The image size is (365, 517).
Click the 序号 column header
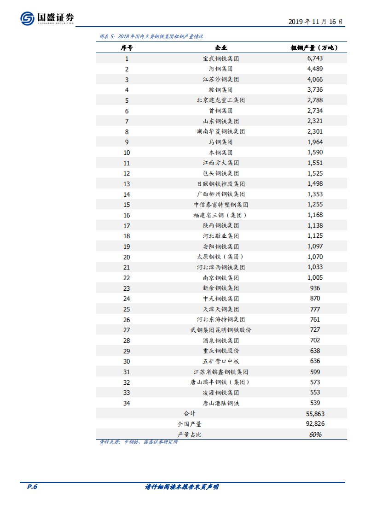(127, 47)
